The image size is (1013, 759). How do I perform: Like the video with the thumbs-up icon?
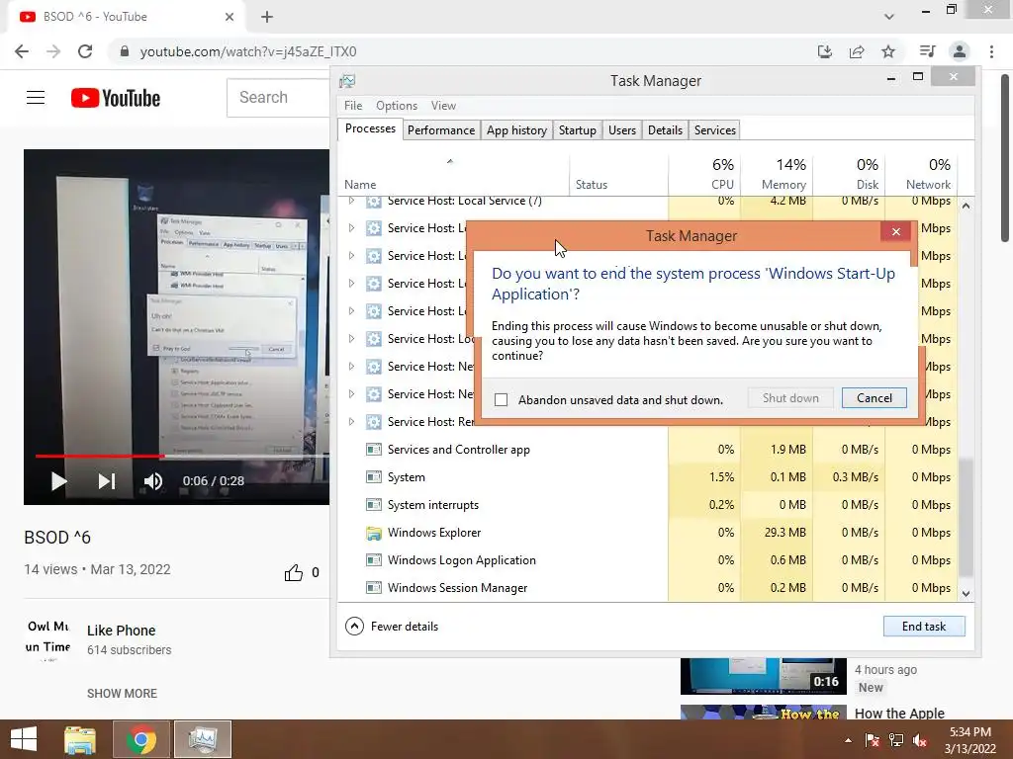tap(293, 572)
